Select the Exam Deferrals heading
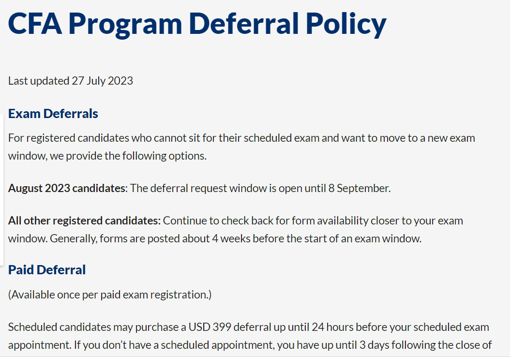The image size is (510, 357). coord(53,114)
